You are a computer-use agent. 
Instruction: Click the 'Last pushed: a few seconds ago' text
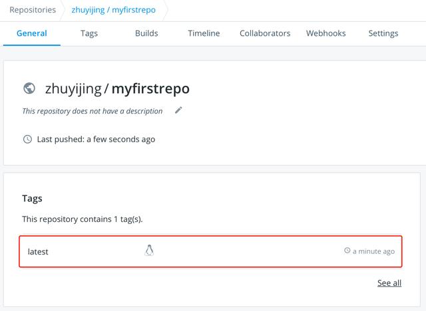pos(96,139)
